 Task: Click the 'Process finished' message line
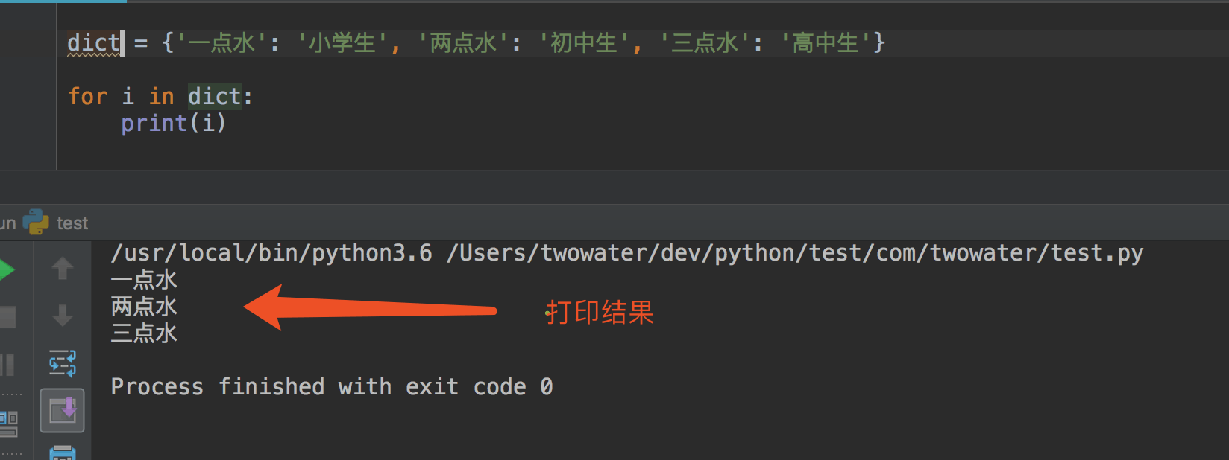pos(331,387)
